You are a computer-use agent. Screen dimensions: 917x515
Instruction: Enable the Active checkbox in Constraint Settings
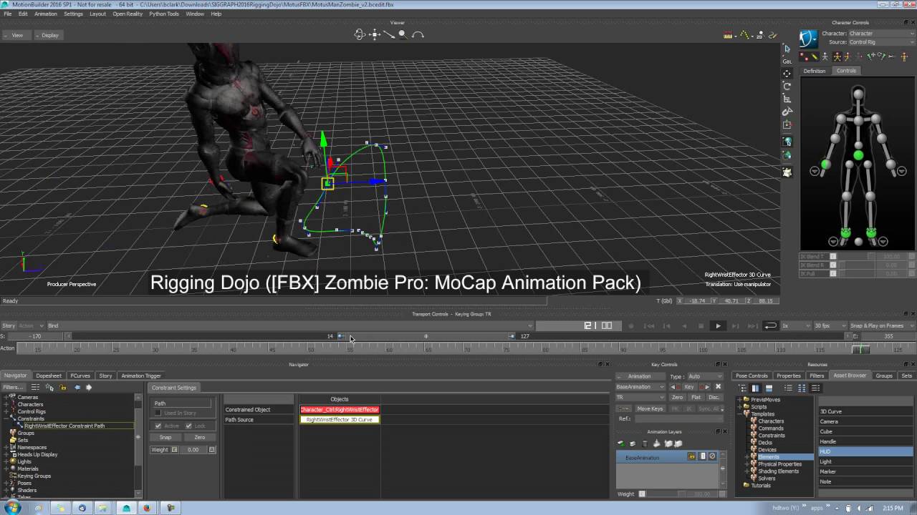click(x=158, y=426)
